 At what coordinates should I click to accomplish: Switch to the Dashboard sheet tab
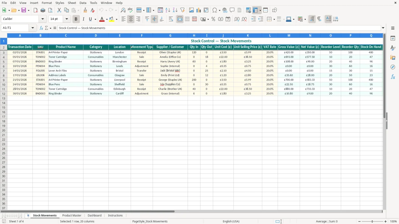[95, 215]
